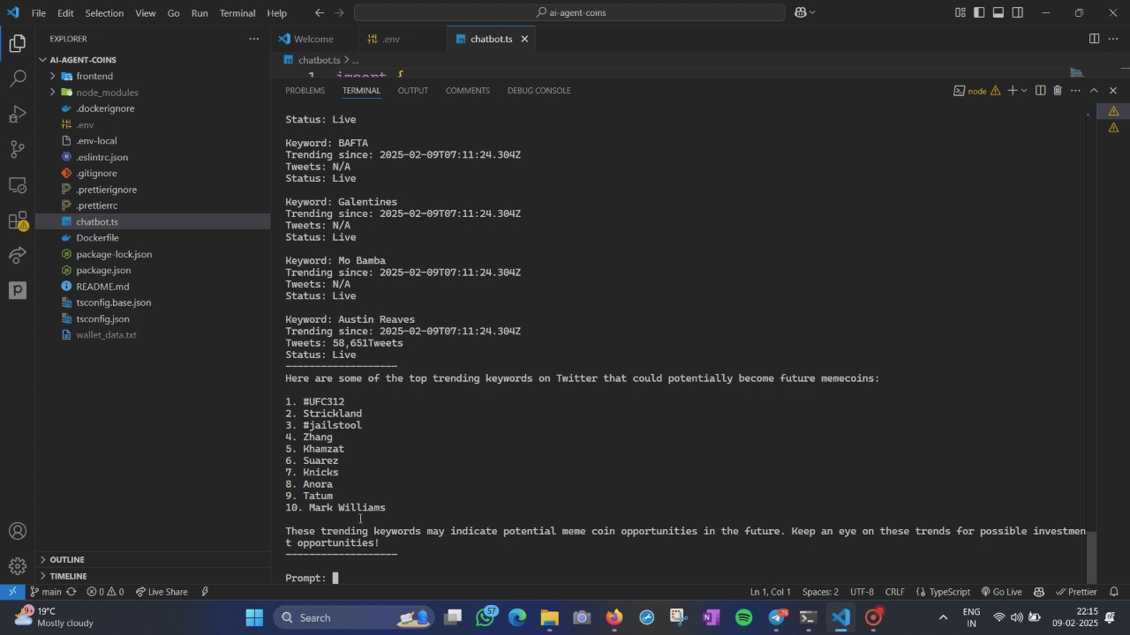The height and width of the screenshot is (635, 1130).
Task: Open the Selection menu
Action: [x=104, y=13]
